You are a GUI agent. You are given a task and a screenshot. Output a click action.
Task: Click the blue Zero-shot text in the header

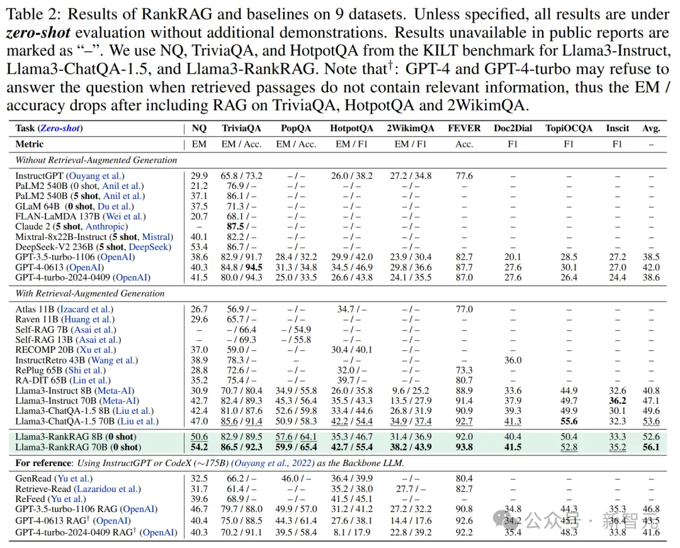click(60, 128)
